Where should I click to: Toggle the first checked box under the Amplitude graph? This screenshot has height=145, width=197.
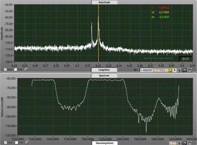5,69
